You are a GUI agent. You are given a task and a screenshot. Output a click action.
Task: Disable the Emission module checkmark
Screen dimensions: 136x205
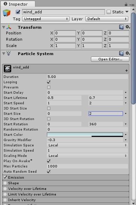pyautogui.click(x=5, y=177)
